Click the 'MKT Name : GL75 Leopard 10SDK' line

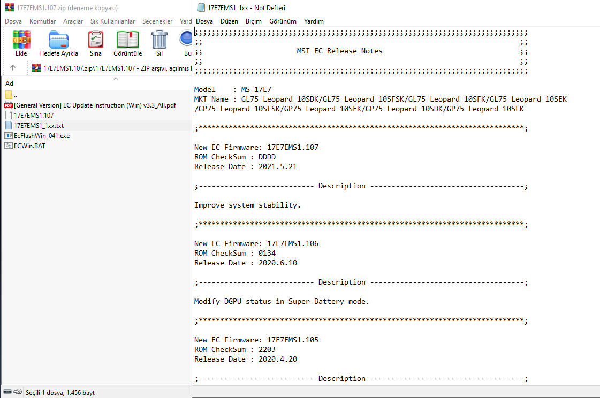(381, 99)
